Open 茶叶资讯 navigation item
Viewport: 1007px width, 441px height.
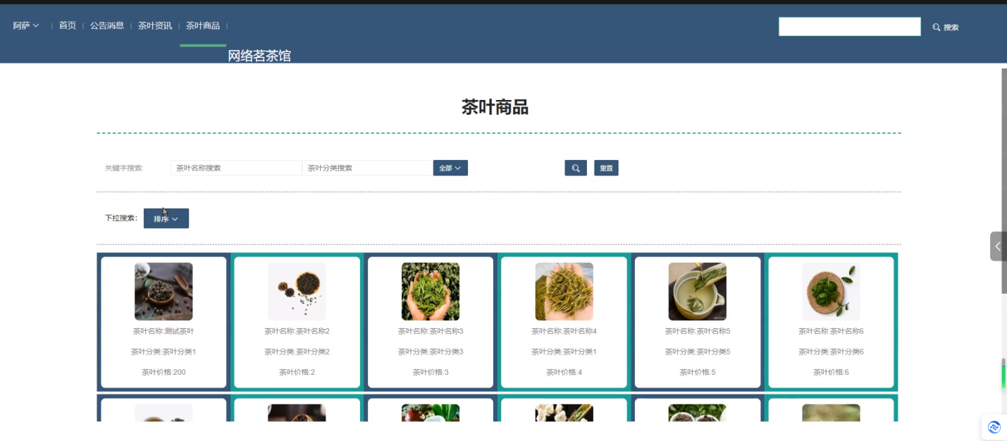click(155, 26)
